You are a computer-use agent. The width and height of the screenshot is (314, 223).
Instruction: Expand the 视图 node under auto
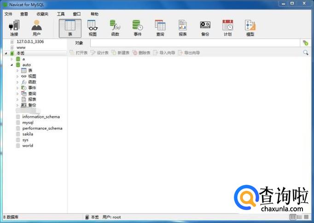coord(17,76)
